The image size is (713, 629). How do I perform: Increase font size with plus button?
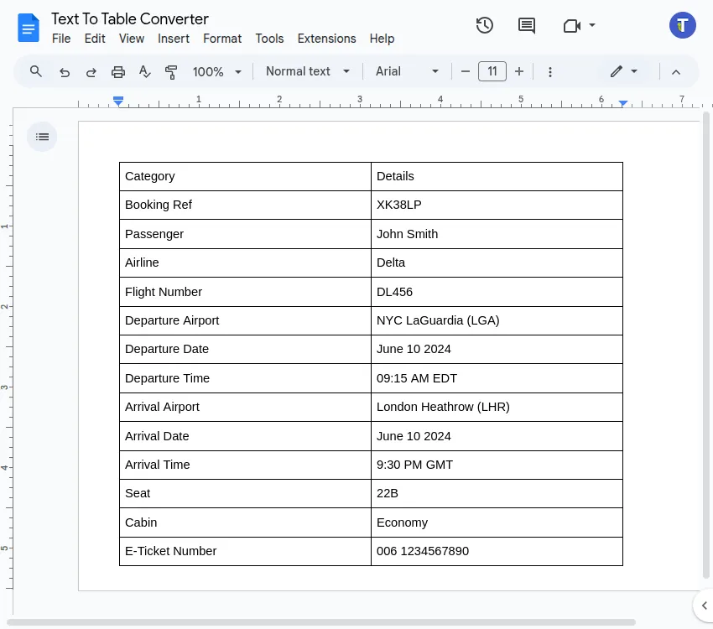pos(519,71)
